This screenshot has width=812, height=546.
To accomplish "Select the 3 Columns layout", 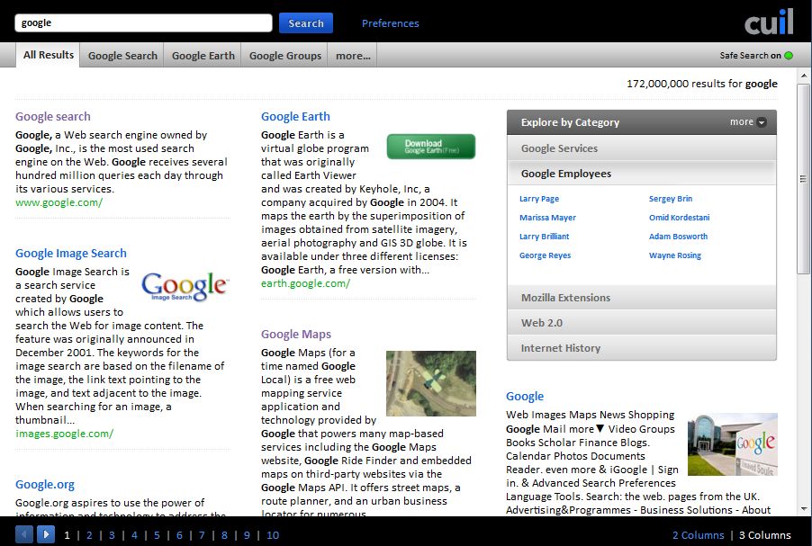I will pyautogui.click(x=765, y=535).
